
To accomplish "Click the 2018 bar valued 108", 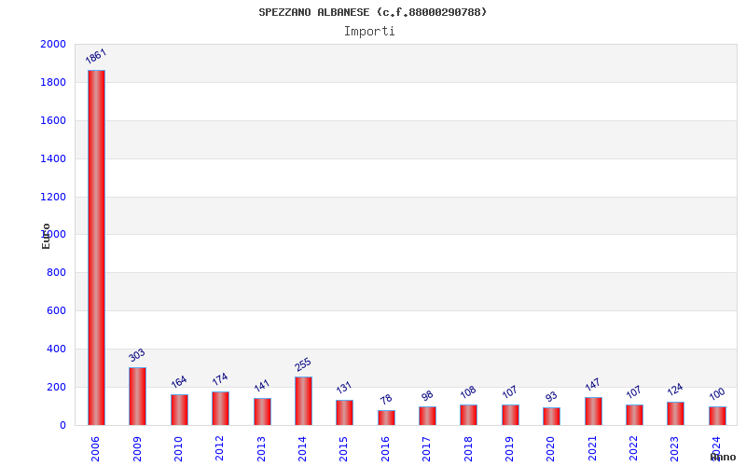I will coord(469,415).
